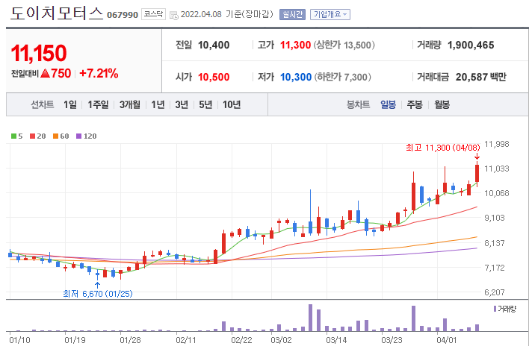
Task: Click the 02/22 date axis label
Action: 241,340
